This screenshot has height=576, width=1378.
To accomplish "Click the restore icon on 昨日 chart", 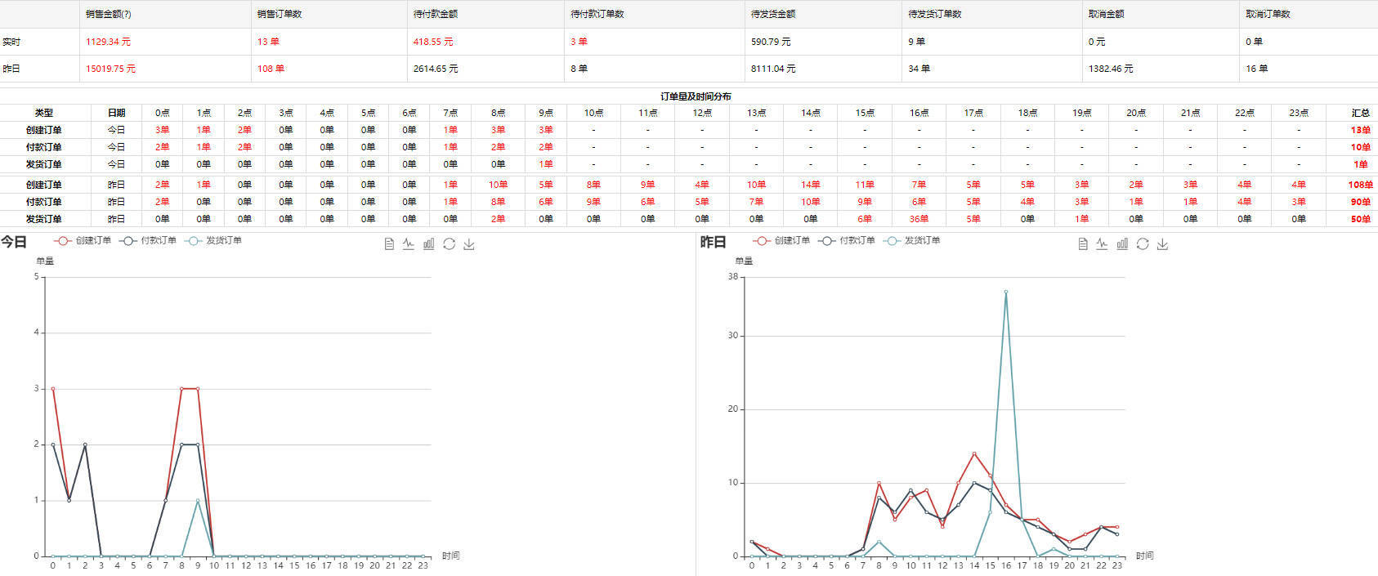I will pos(1143,244).
